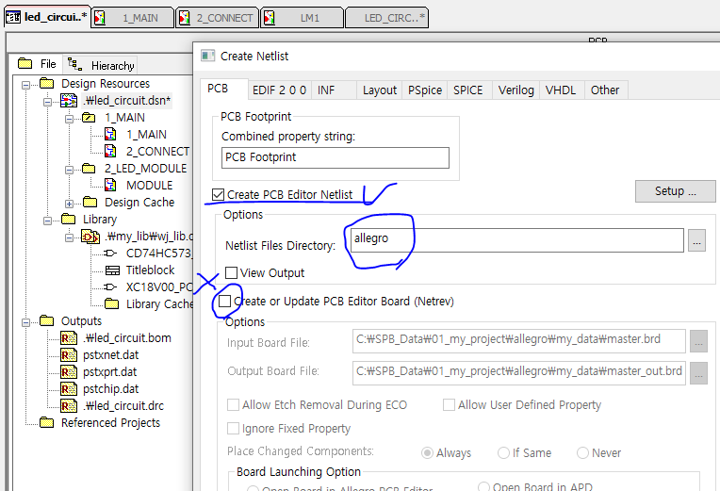Switch to the Verilog tab
This screenshot has width=720, height=491.
point(516,90)
